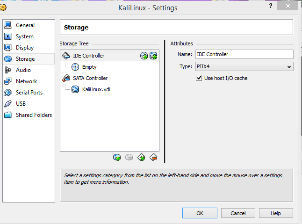
Task: Select the Shared Folders category label
Action: (34, 115)
